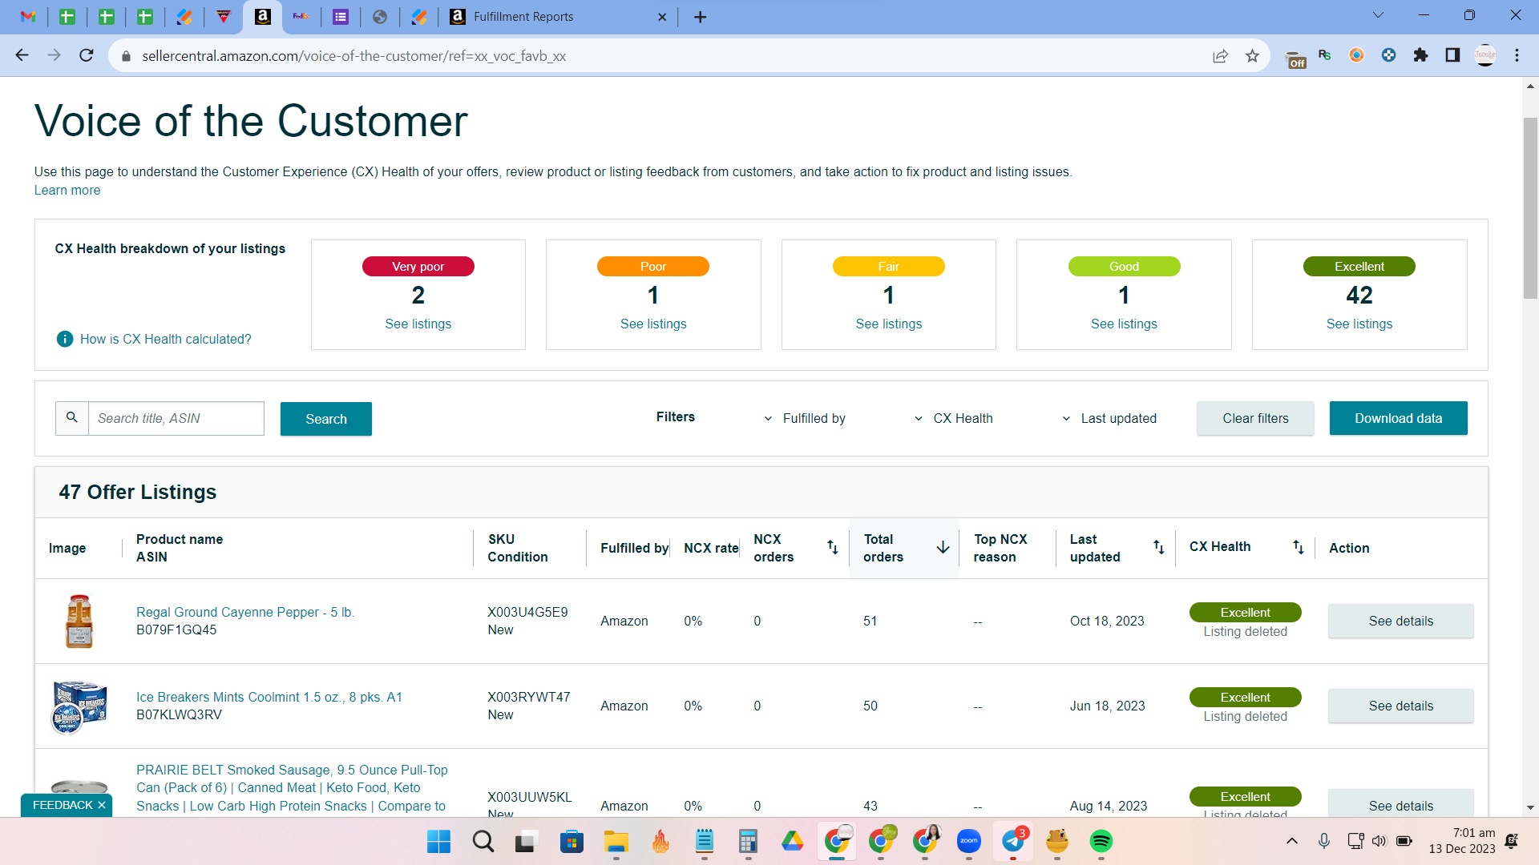This screenshot has height=865, width=1539.
Task: See details for Ice Breakers Mints
Action: [1400, 706]
